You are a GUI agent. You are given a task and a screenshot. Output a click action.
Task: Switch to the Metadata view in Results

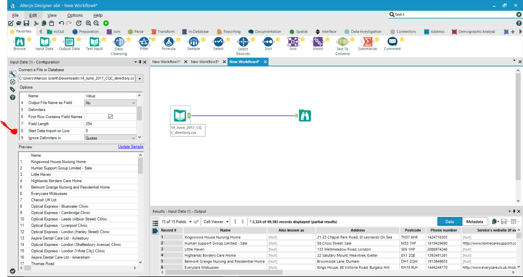474,221
